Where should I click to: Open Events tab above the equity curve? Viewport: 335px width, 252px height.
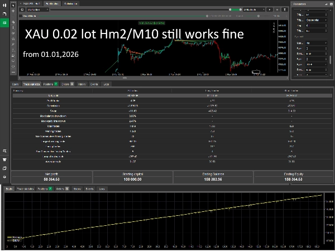pos(89,189)
